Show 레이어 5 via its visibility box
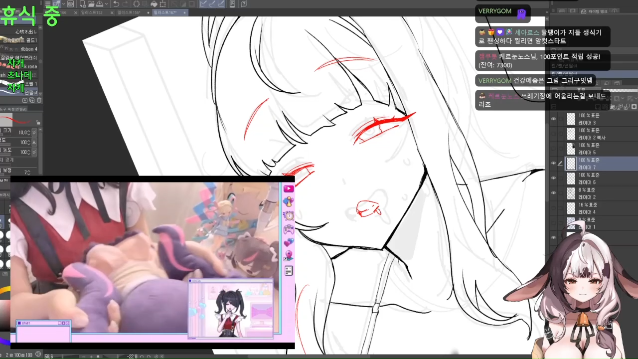The width and height of the screenshot is (638, 359). point(553,149)
